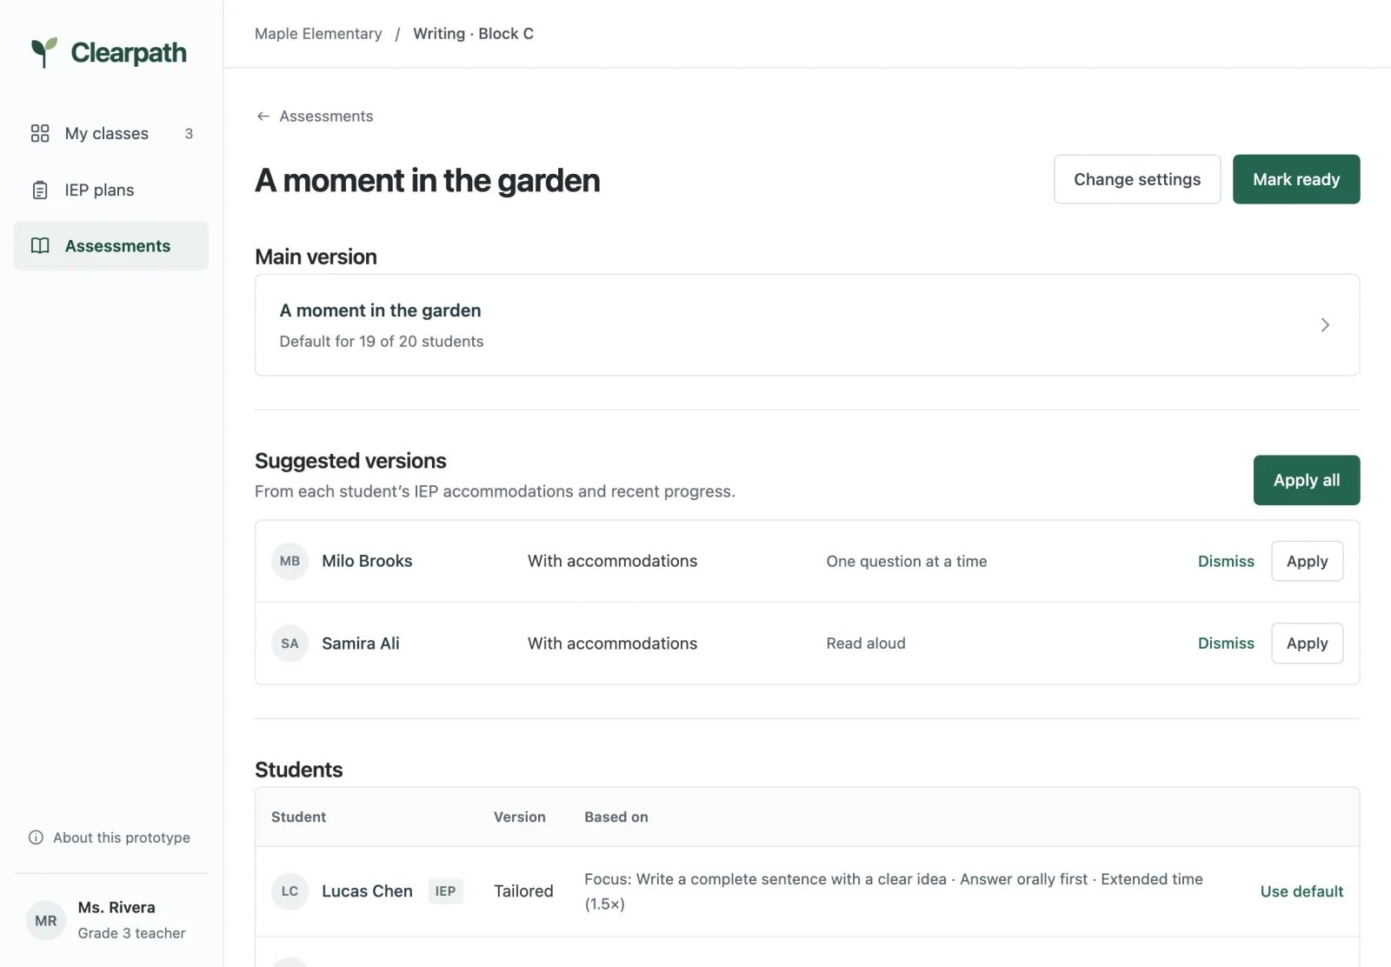
Task: Open the A moment in the garden main version card
Action: [807, 325]
